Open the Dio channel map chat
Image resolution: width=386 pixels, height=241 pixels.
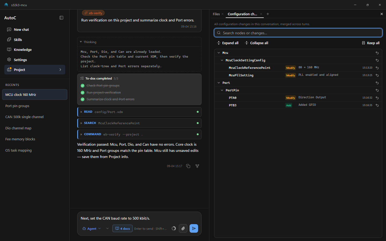tap(35, 128)
